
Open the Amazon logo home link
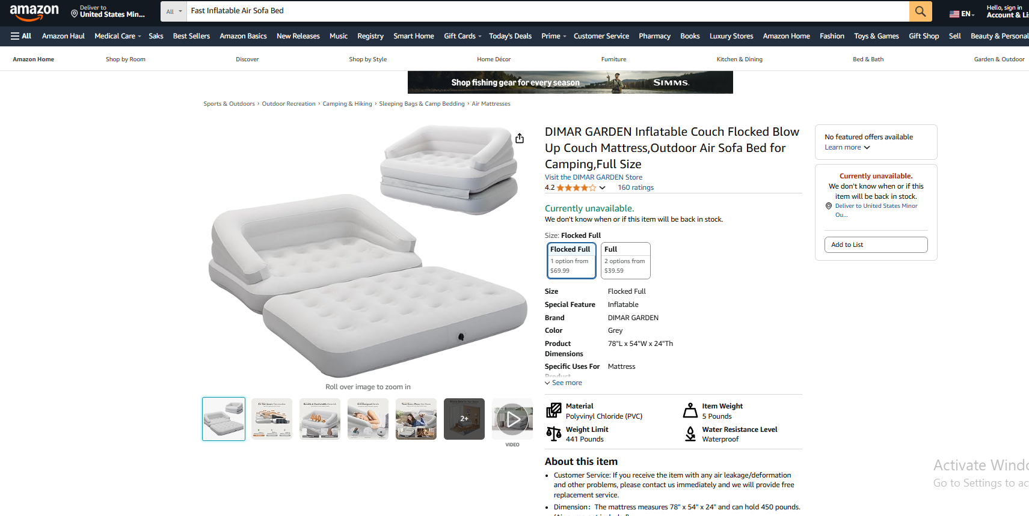pos(34,11)
